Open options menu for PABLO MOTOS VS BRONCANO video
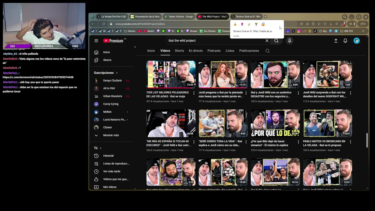375x211 pixels. 350,142
